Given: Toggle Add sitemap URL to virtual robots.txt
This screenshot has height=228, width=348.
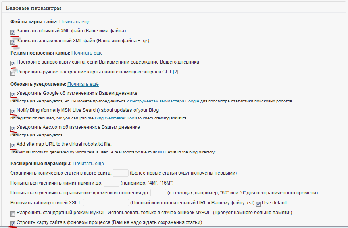Looking at the screenshot, I should (x=13, y=145).
